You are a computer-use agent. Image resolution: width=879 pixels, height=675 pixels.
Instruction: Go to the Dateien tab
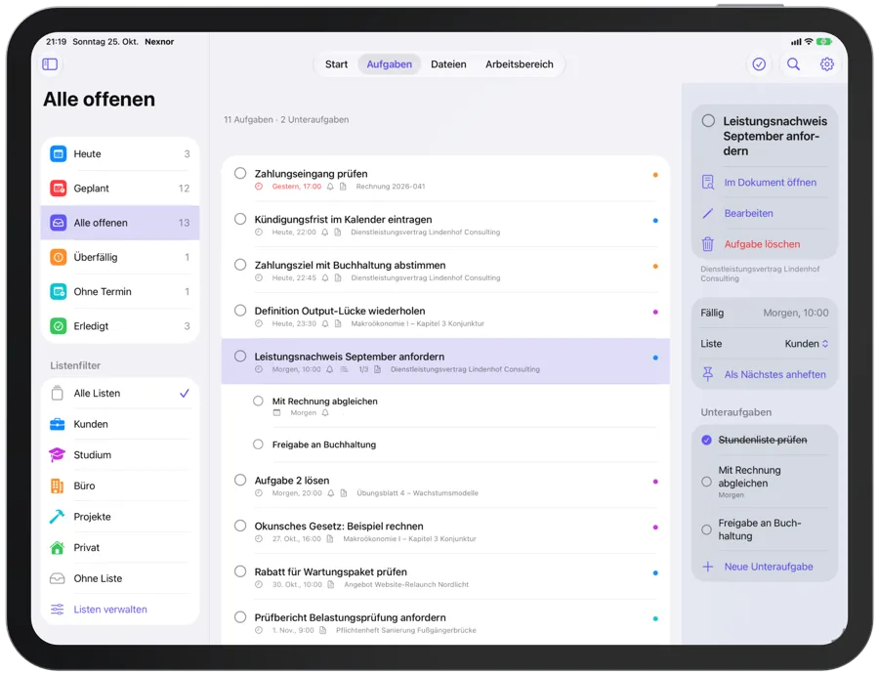(448, 64)
